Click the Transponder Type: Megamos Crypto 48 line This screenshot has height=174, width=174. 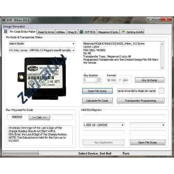107,56
